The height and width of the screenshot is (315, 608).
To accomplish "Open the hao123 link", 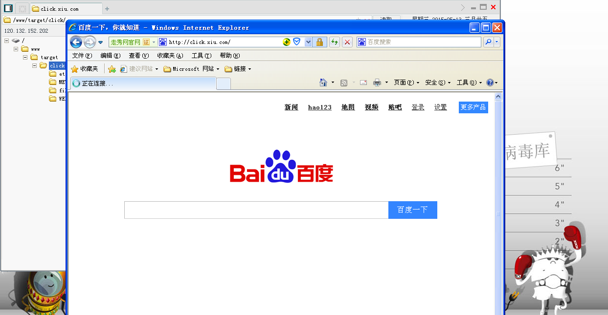I will point(320,107).
